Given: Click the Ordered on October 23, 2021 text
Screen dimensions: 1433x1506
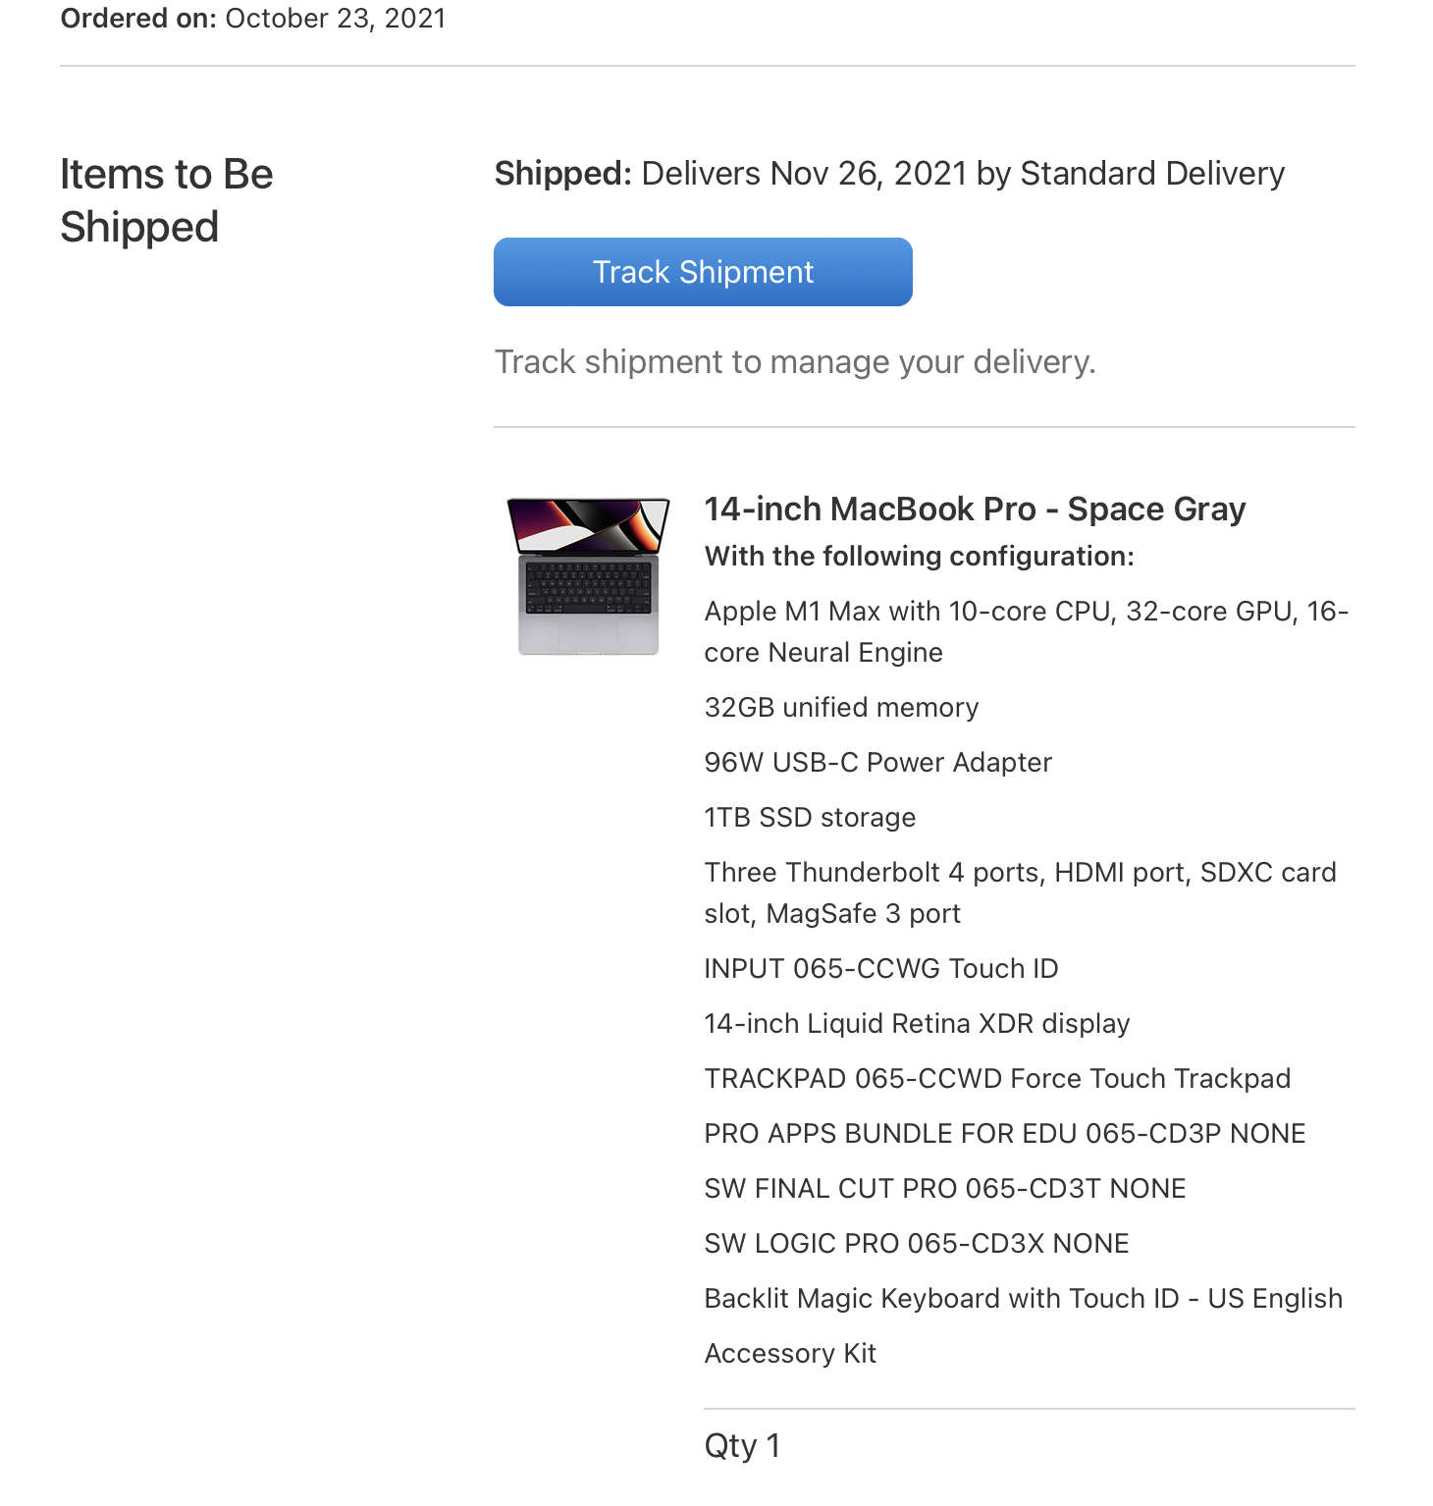Looking at the screenshot, I should coord(253,19).
